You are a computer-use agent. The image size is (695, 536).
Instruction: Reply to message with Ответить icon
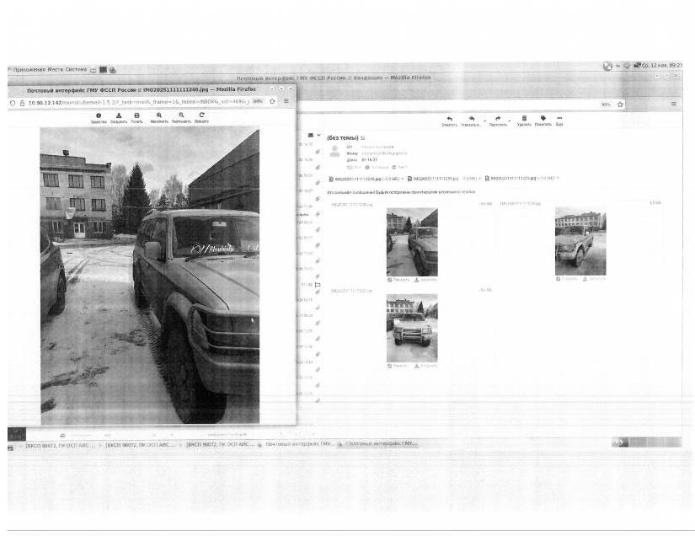(x=449, y=120)
